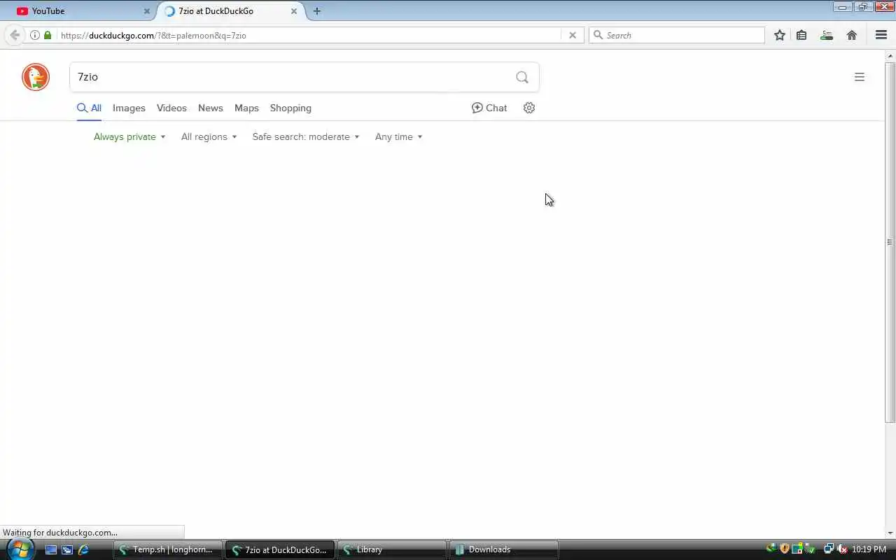The height and width of the screenshot is (560, 896).
Task: Click the magnifier search button in DuckDuckGo box
Action: (x=522, y=77)
